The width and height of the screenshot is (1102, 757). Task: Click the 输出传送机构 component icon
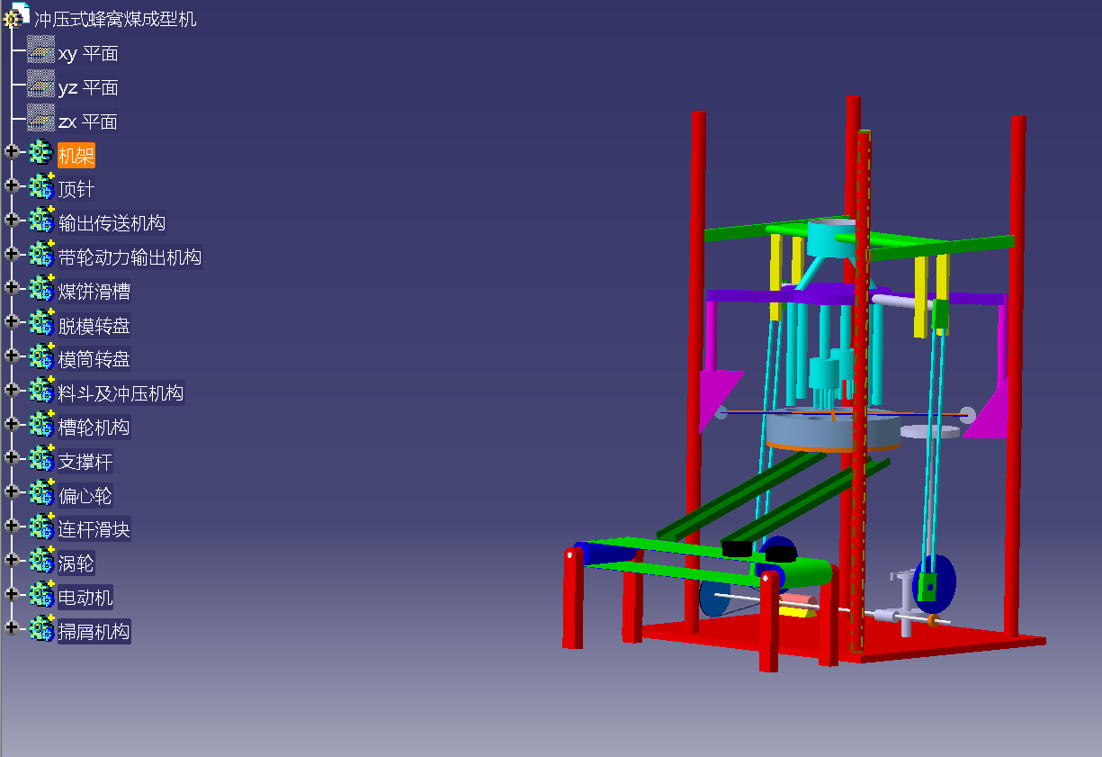[x=41, y=220]
